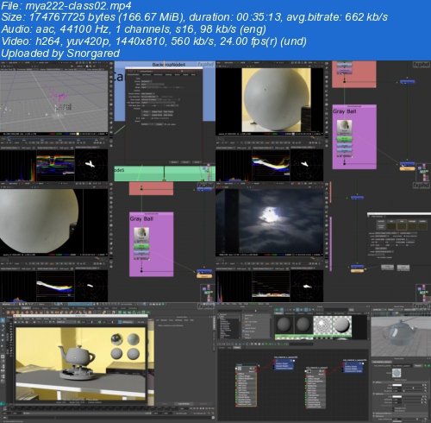Open the upper white color swatch in Property Editor
Image resolution: width=431 pixels, height=423 pixels.
pyautogui.click(x=397, y=385)
